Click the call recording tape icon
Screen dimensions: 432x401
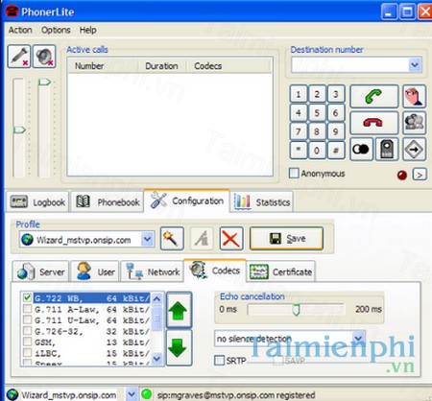coord(362,149)
